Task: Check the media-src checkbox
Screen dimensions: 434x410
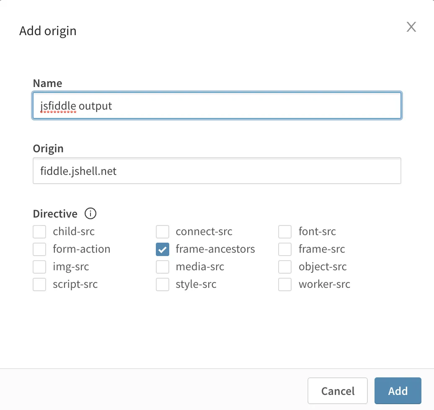Action: point(163,266)
